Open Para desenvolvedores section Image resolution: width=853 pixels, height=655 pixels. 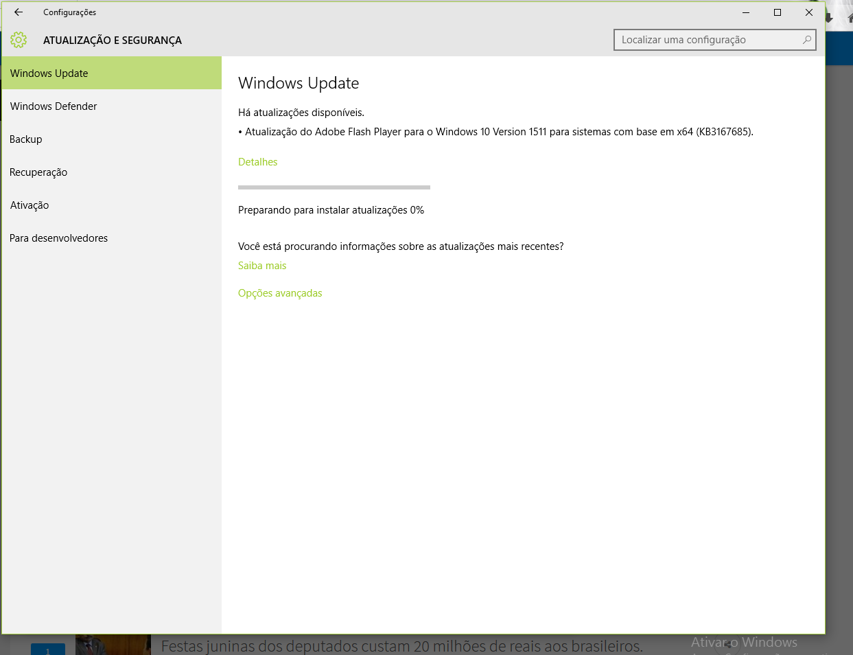click(x=112, y=238)
